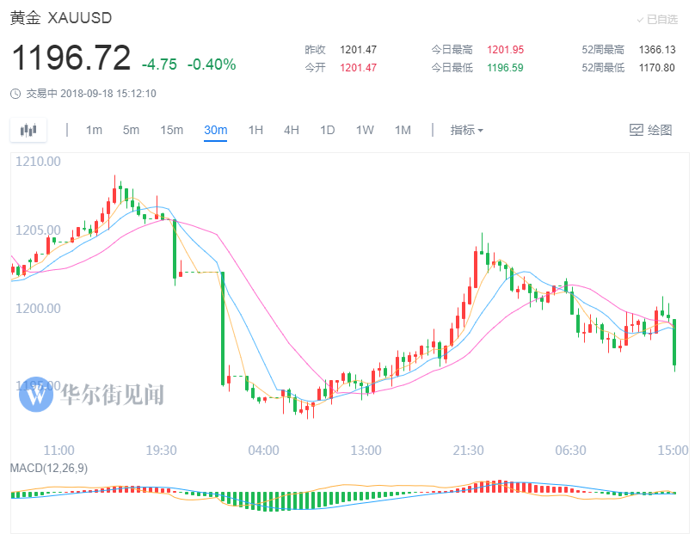Click the 今开 value 1201.47
Viewport: 695px width, 540px height.
pyautogui.click(x=358, y=68)
